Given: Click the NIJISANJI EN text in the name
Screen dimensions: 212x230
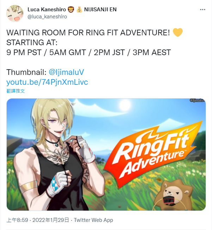Looking at the screenshot, I should click(100, 10).
